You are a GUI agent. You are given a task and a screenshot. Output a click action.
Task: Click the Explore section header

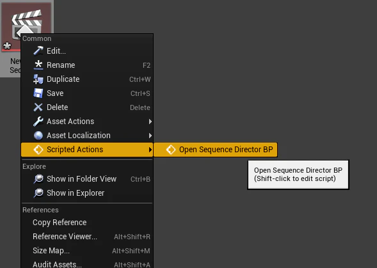click(34, 166)
